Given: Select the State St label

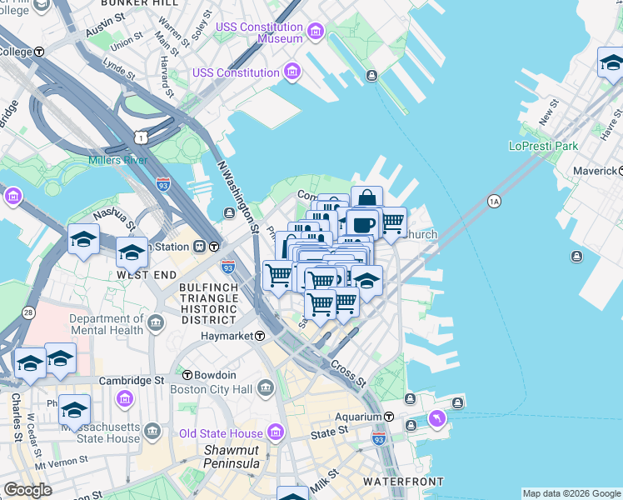Looking at the screenshot, I should coord(329,432).
